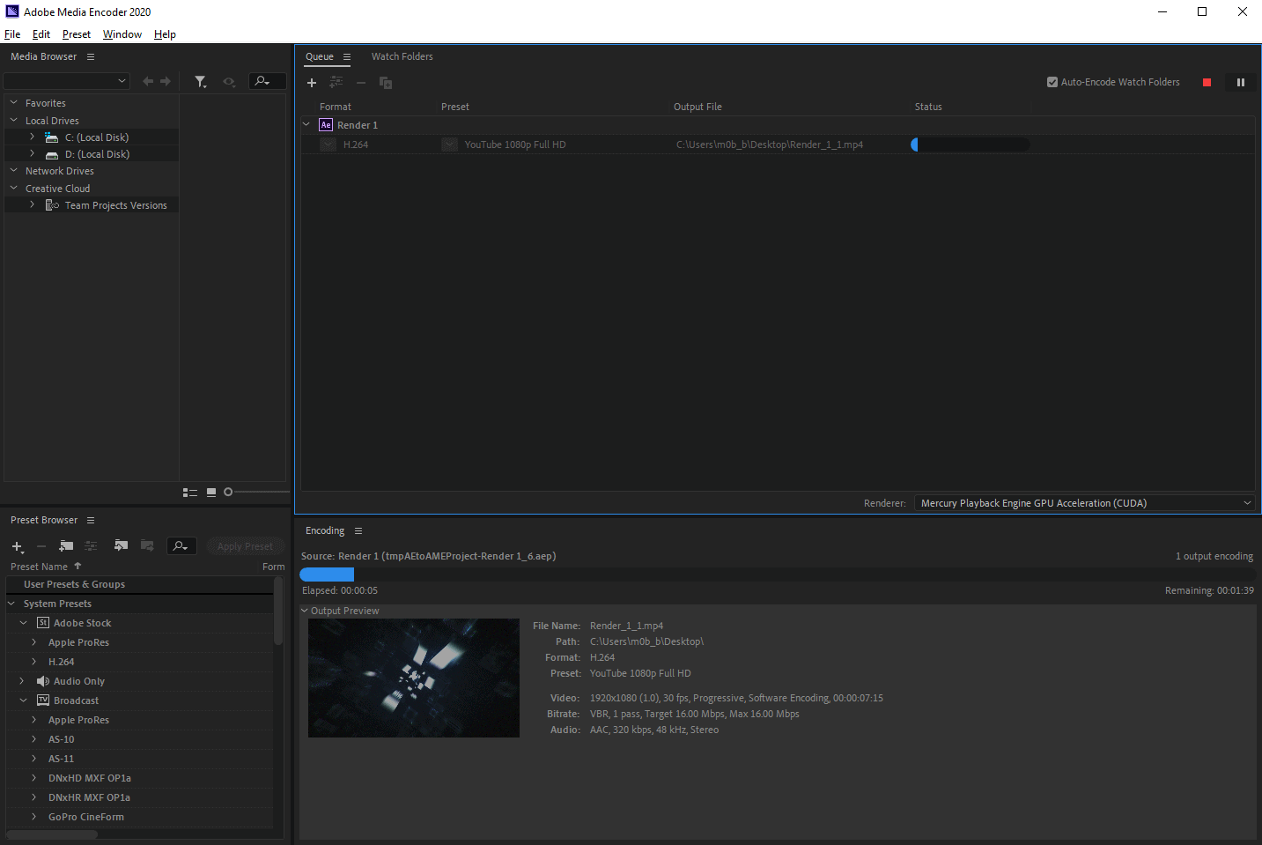Screen dimensions: 1262x845
Task: Open the Preset menu
Action: click(x=77, y=34)
